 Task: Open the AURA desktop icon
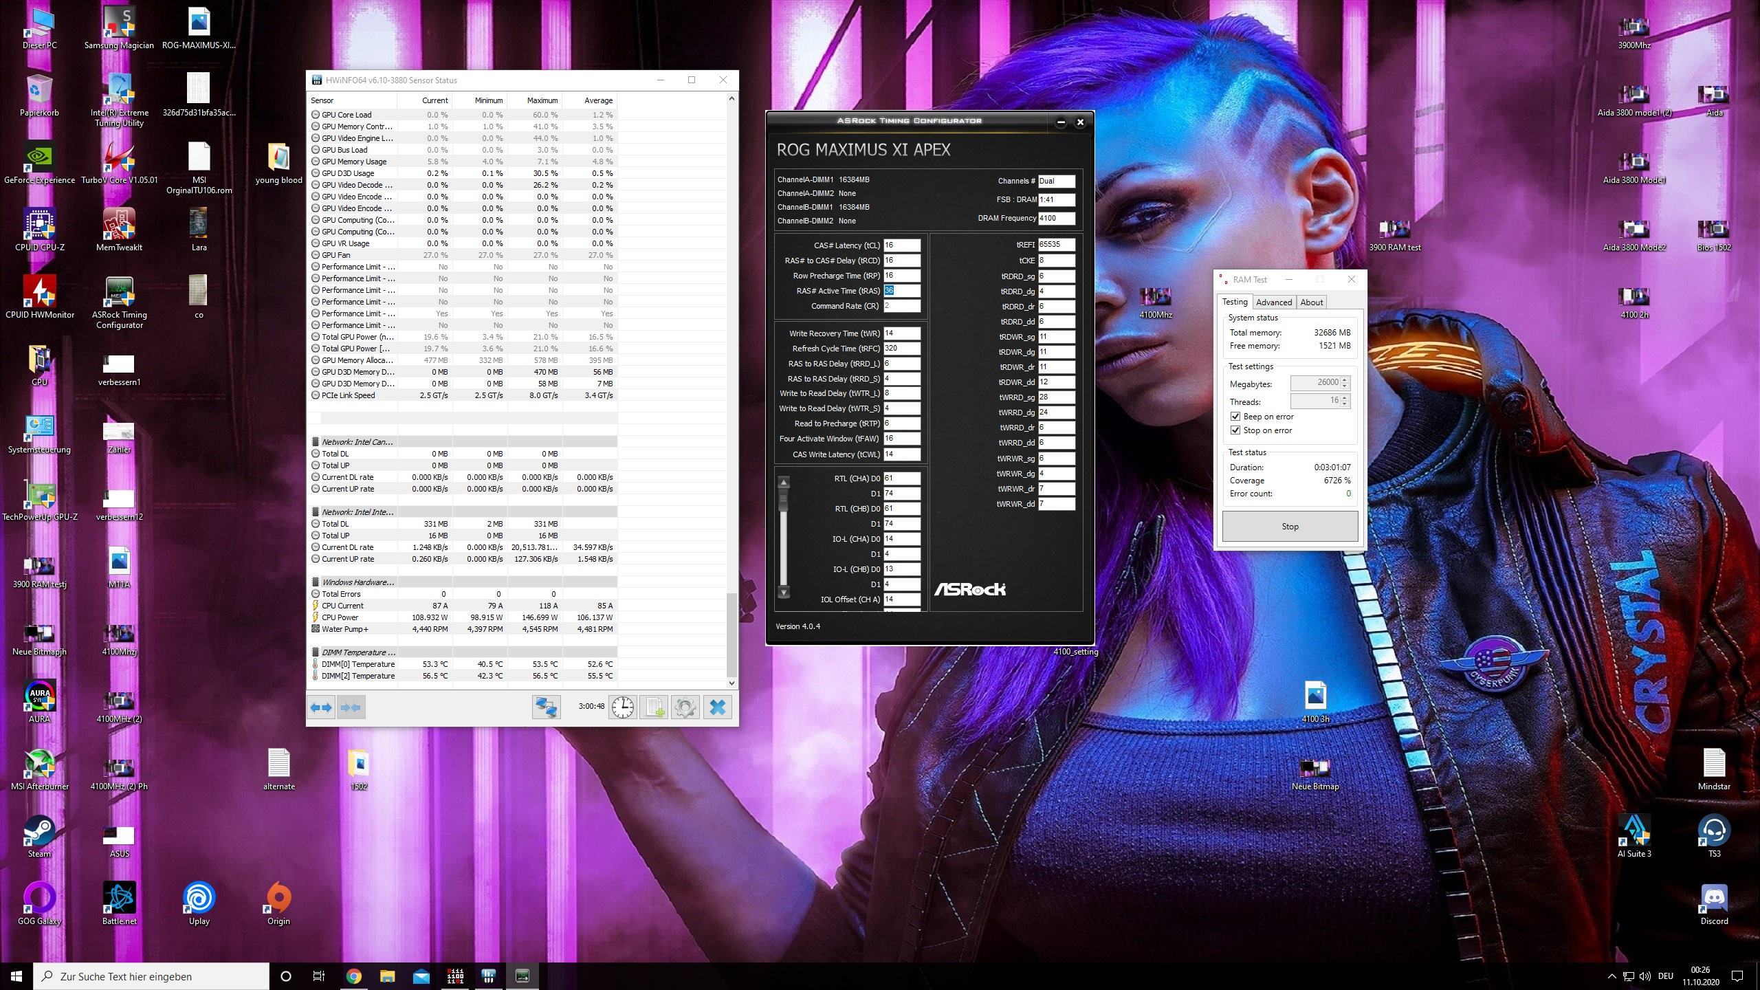tap(40, 702)
